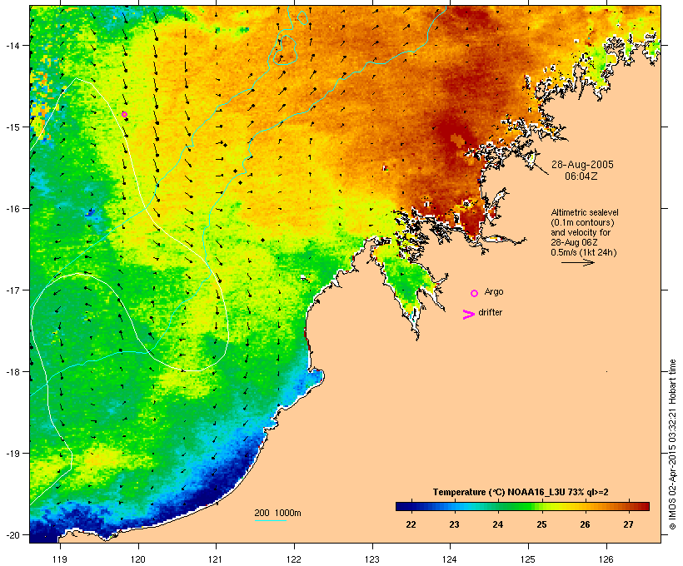Click the 'drifter' legend label
This screenshot has width=683, height=566.
tap(490, 312)
